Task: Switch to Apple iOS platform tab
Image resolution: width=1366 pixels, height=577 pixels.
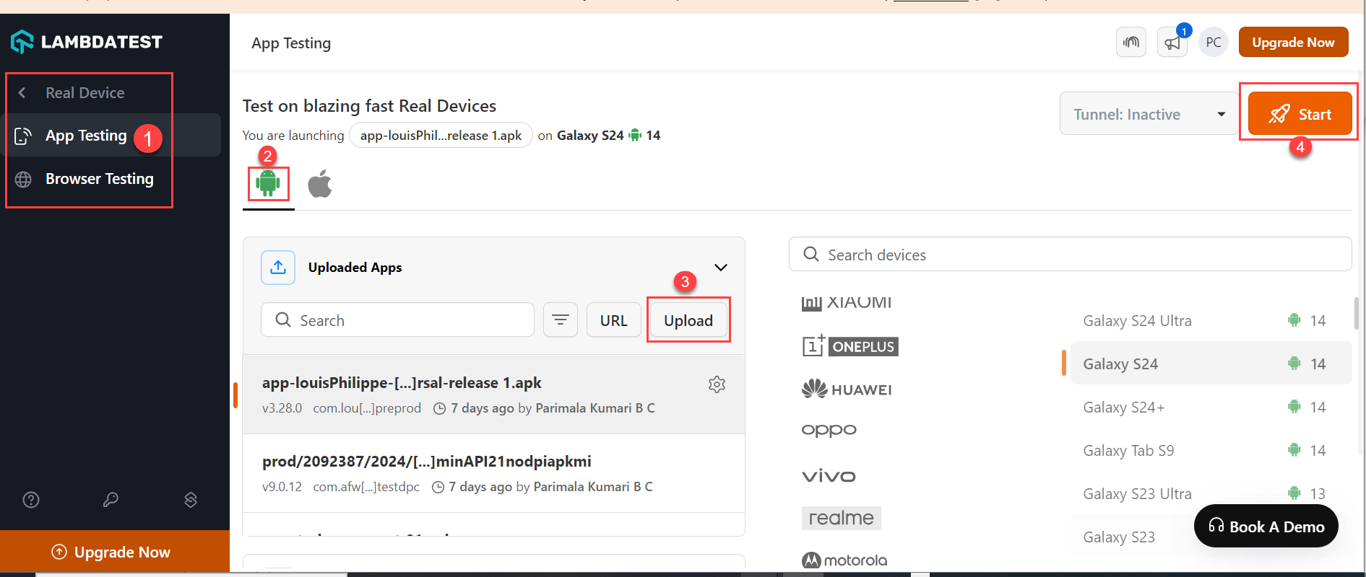Action: [320, 184]
